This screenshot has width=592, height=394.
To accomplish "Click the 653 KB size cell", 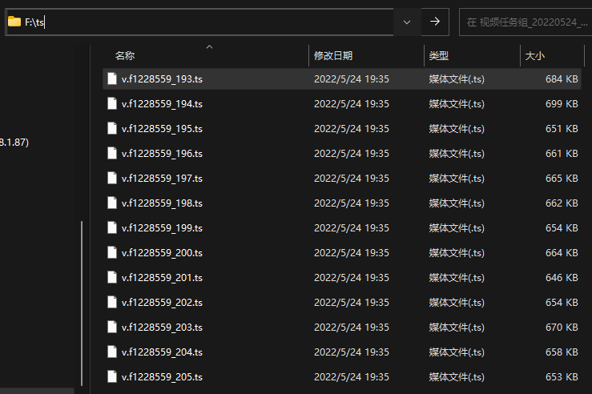I will (x=562, y=377).
